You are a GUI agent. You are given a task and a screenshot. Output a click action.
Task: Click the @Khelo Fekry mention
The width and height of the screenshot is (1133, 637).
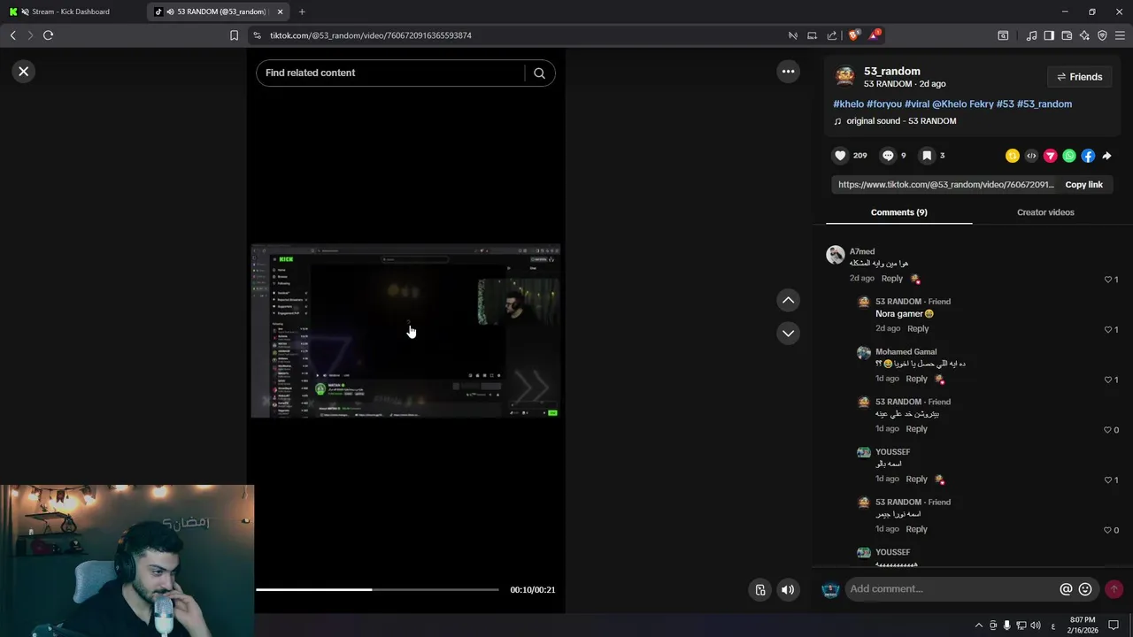(963, 104)
